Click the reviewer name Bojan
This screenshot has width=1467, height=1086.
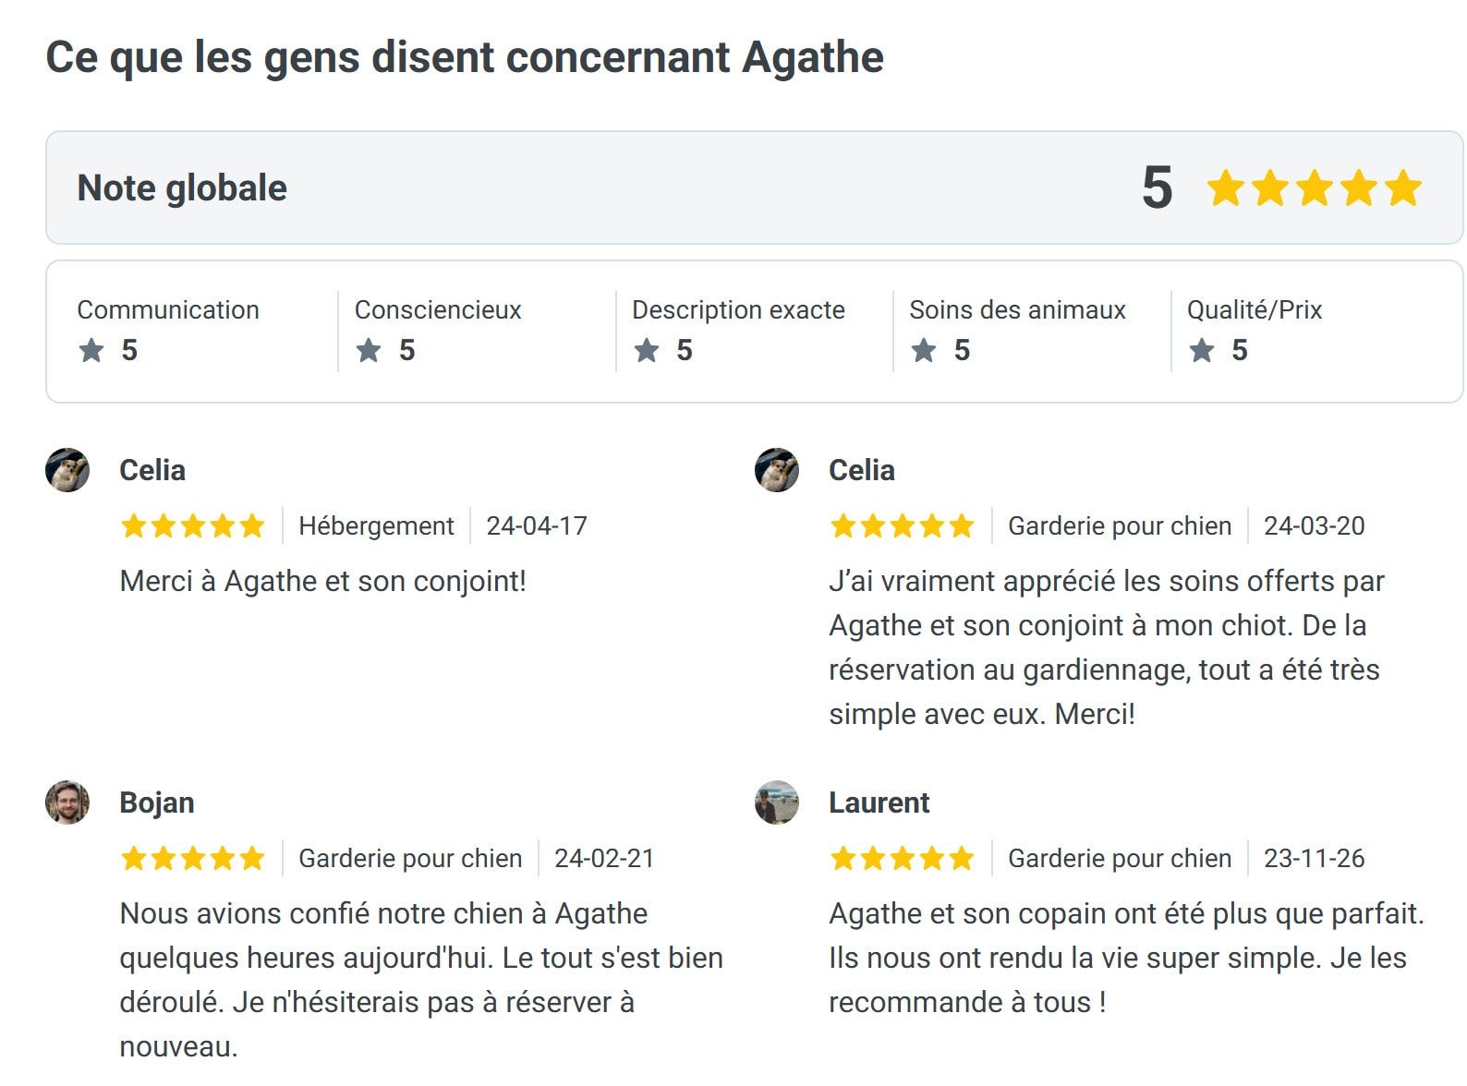coord(157,802)
